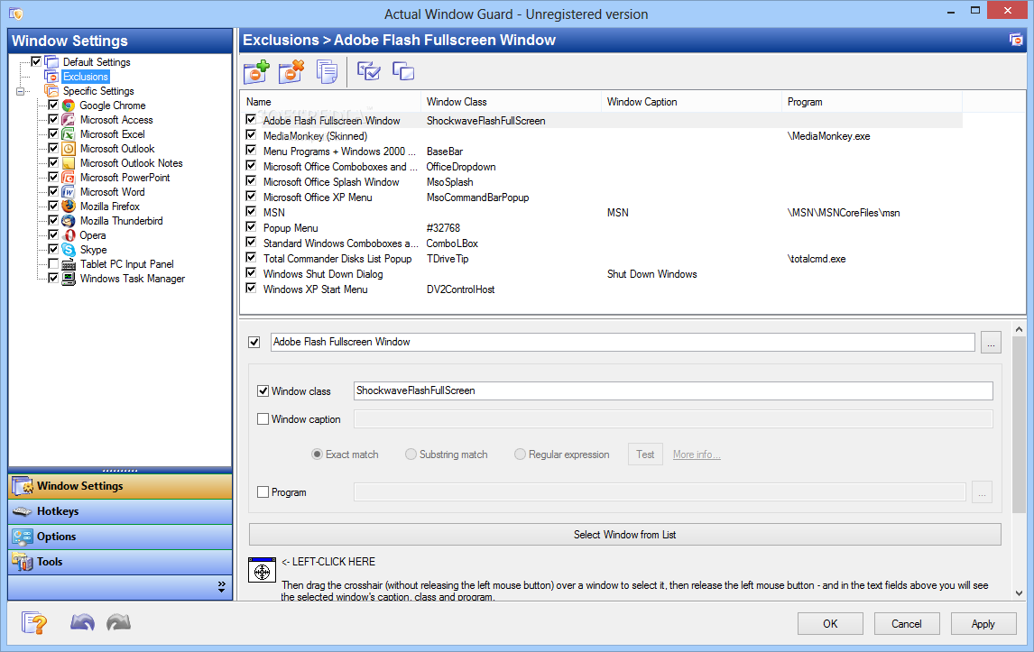Screen dimensions: 1034x652
Task: Open the More info link
Action: [697, 455]
